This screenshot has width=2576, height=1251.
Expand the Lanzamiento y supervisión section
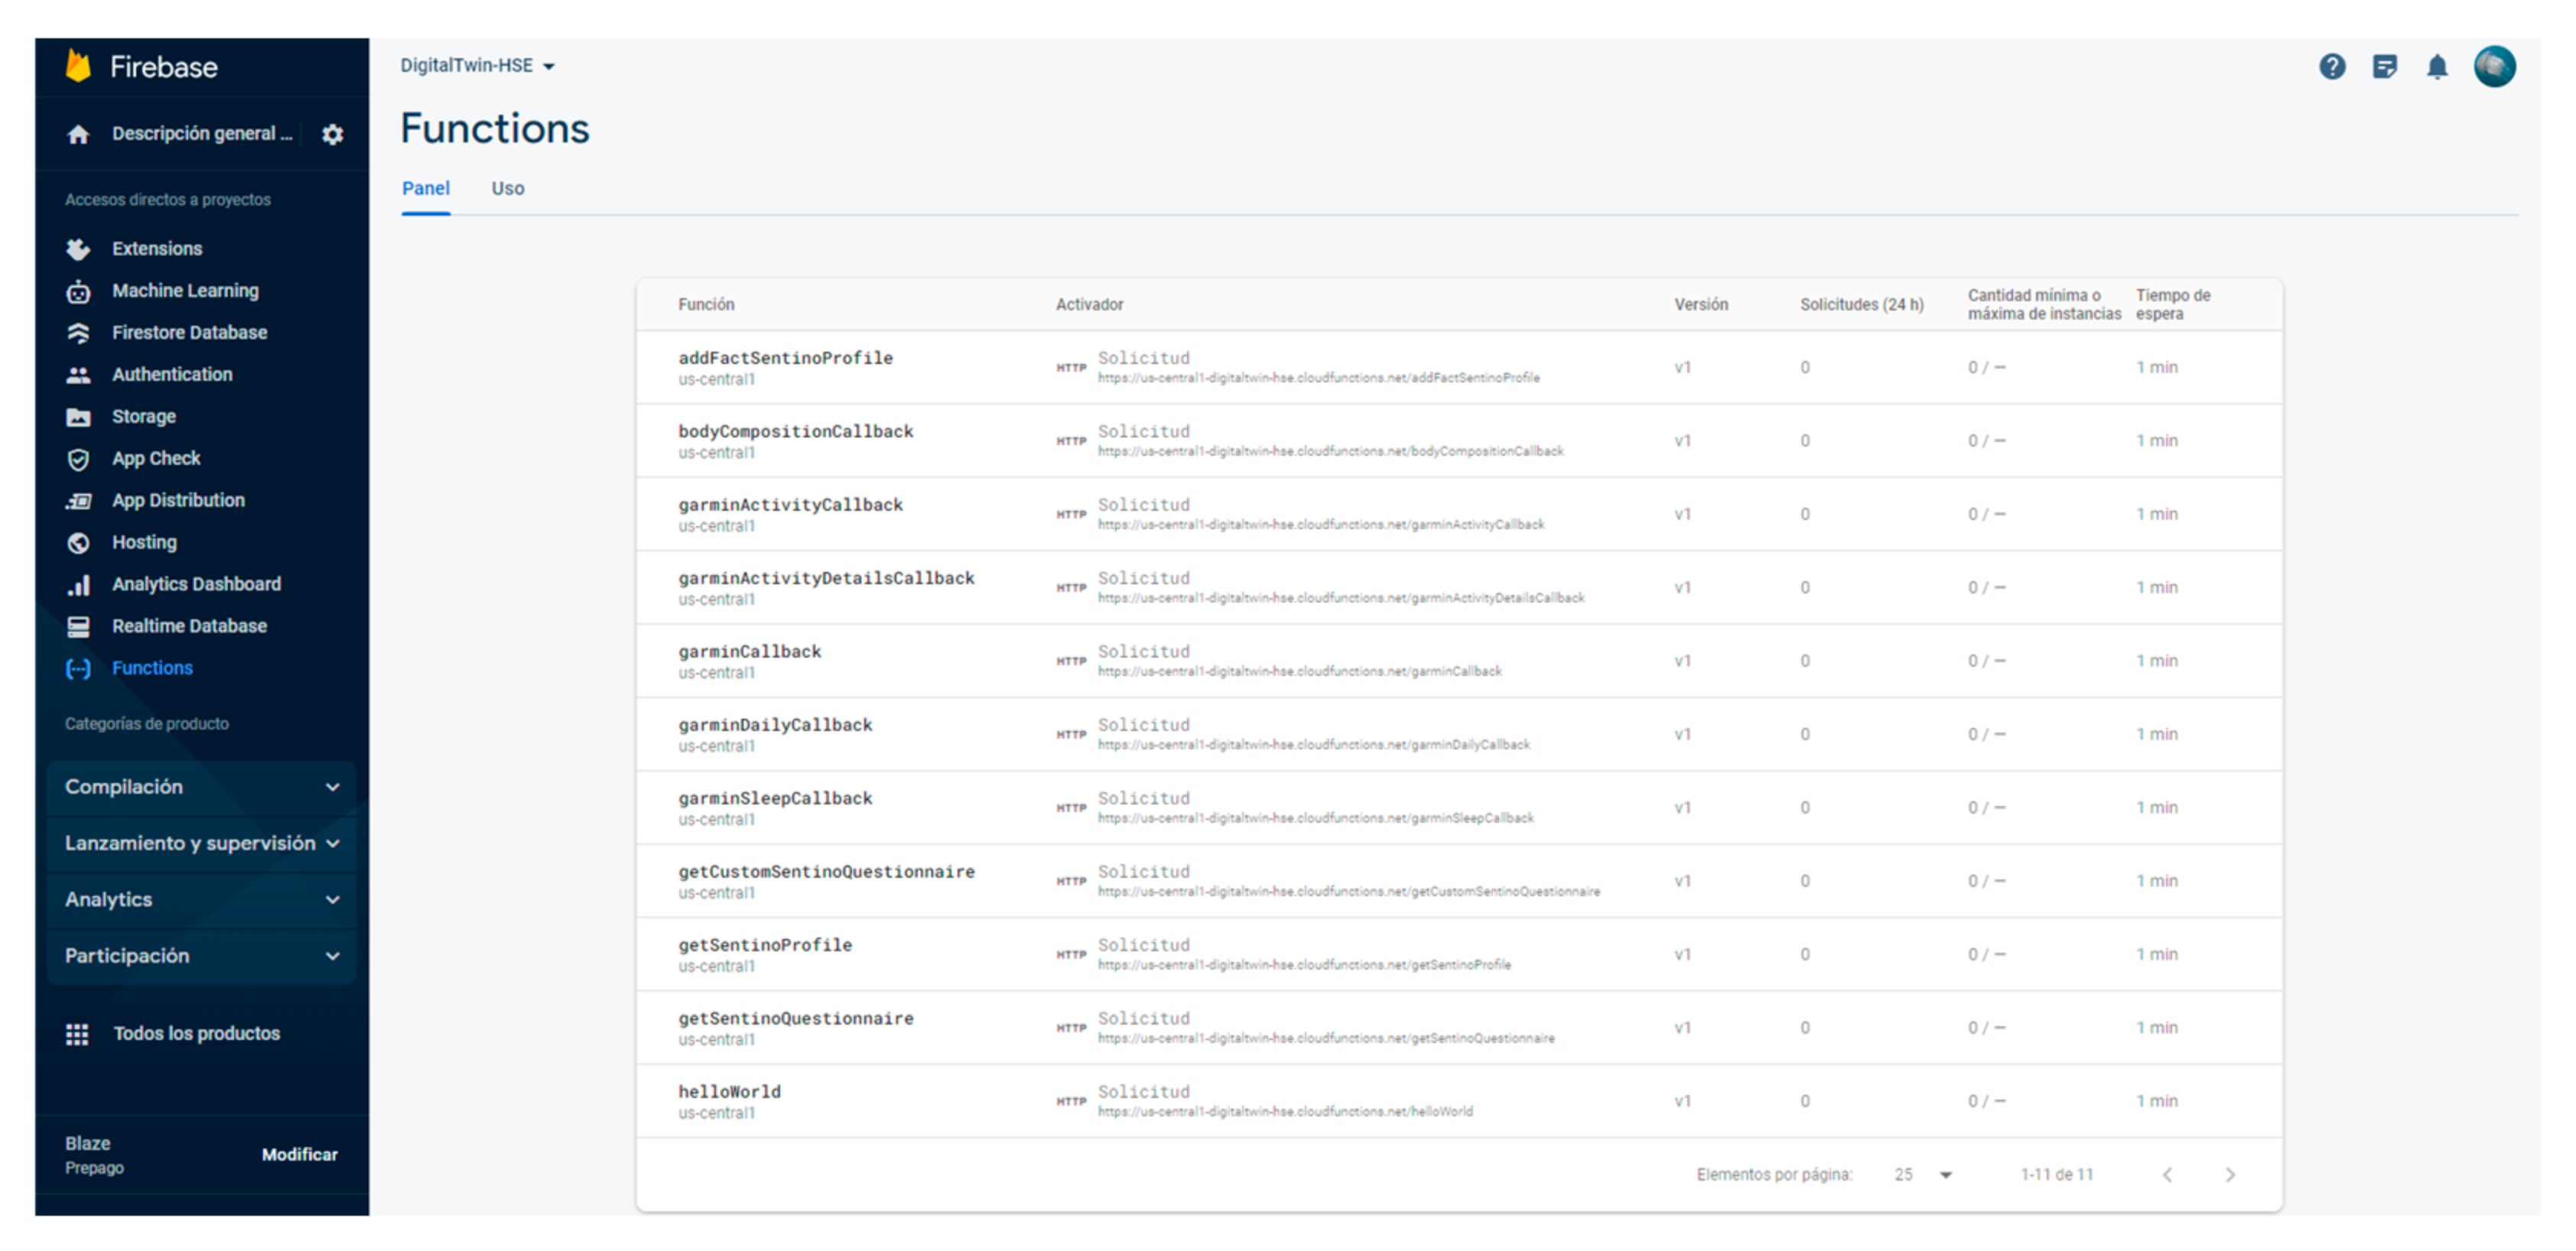(200, 843)
